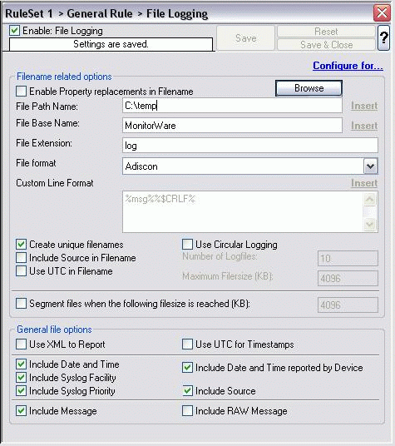Viewport: 395px width, 446px height.
Task: Toggle Enable: File Logging checkbox
Action: (x=14, y=31)
